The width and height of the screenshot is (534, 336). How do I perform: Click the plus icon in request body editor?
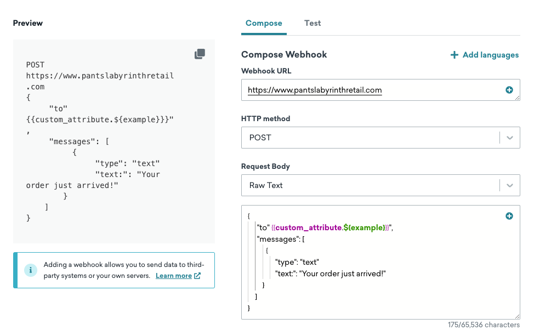point(509,216)
